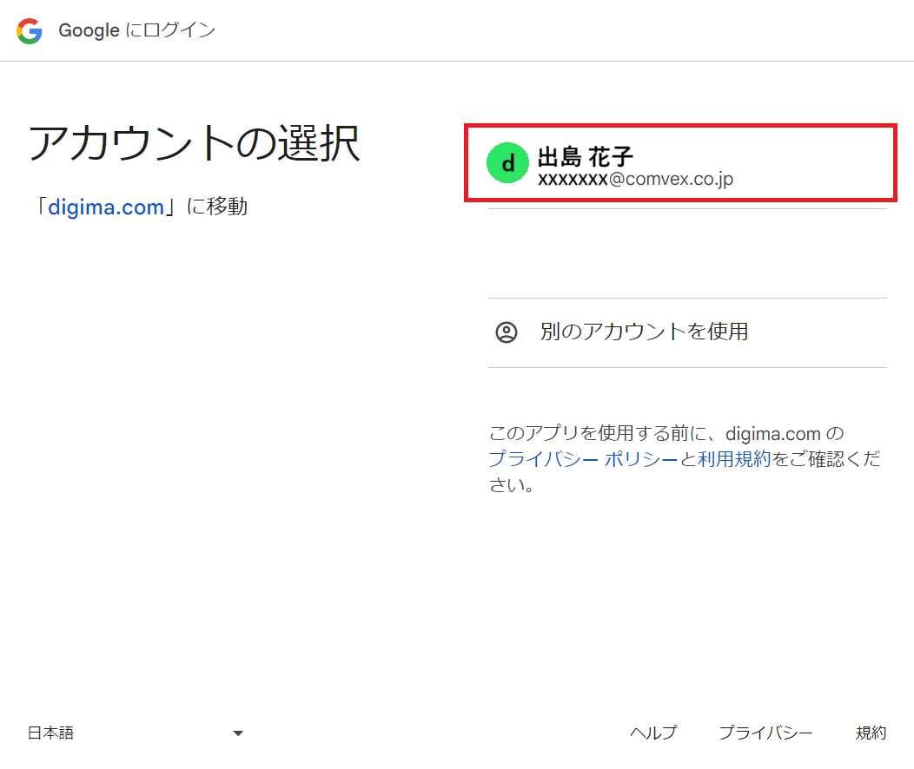
Task: Open the プライバシー footer link
Action: (x=765, y=733)
